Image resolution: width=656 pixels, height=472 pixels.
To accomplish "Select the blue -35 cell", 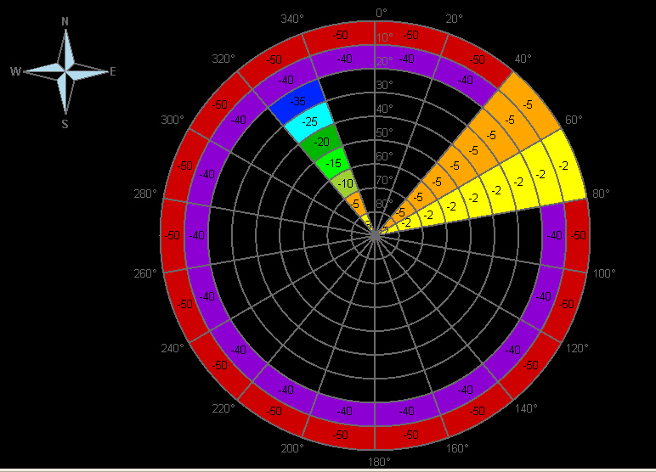I will [x=297, y=101].
